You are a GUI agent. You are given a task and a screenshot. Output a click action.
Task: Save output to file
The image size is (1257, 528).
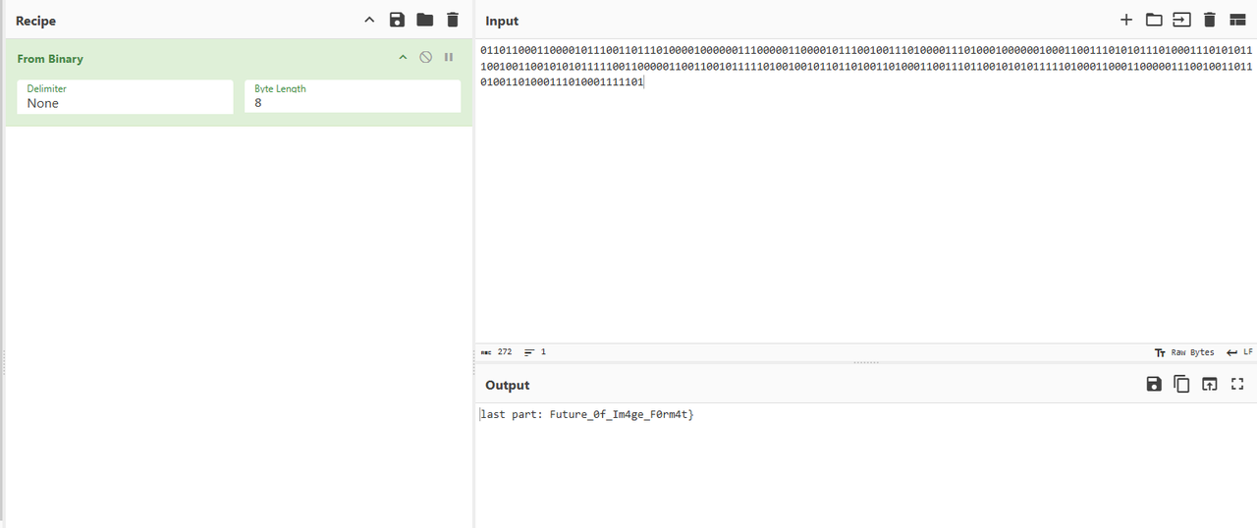1154,385
